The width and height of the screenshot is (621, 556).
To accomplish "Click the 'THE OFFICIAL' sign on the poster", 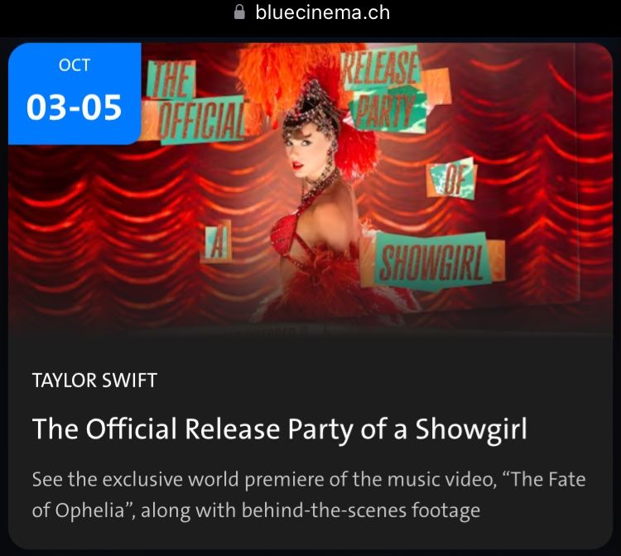I will [x=196, y=103].
